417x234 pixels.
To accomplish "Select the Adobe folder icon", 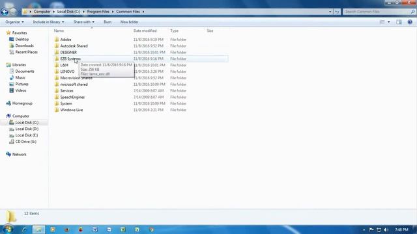I will click(57, 40).
